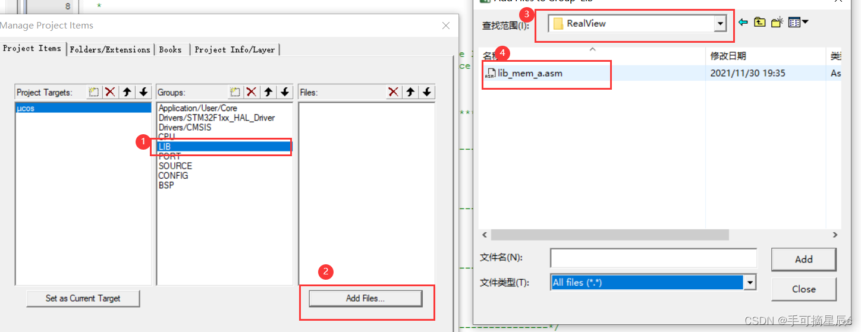Open the Project Info/Layer tab

[x=235, y=50]
